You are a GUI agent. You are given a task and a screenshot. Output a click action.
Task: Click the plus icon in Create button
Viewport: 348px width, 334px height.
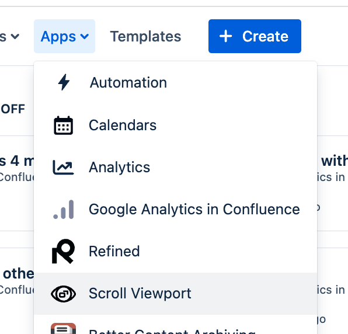click(226, 36)
